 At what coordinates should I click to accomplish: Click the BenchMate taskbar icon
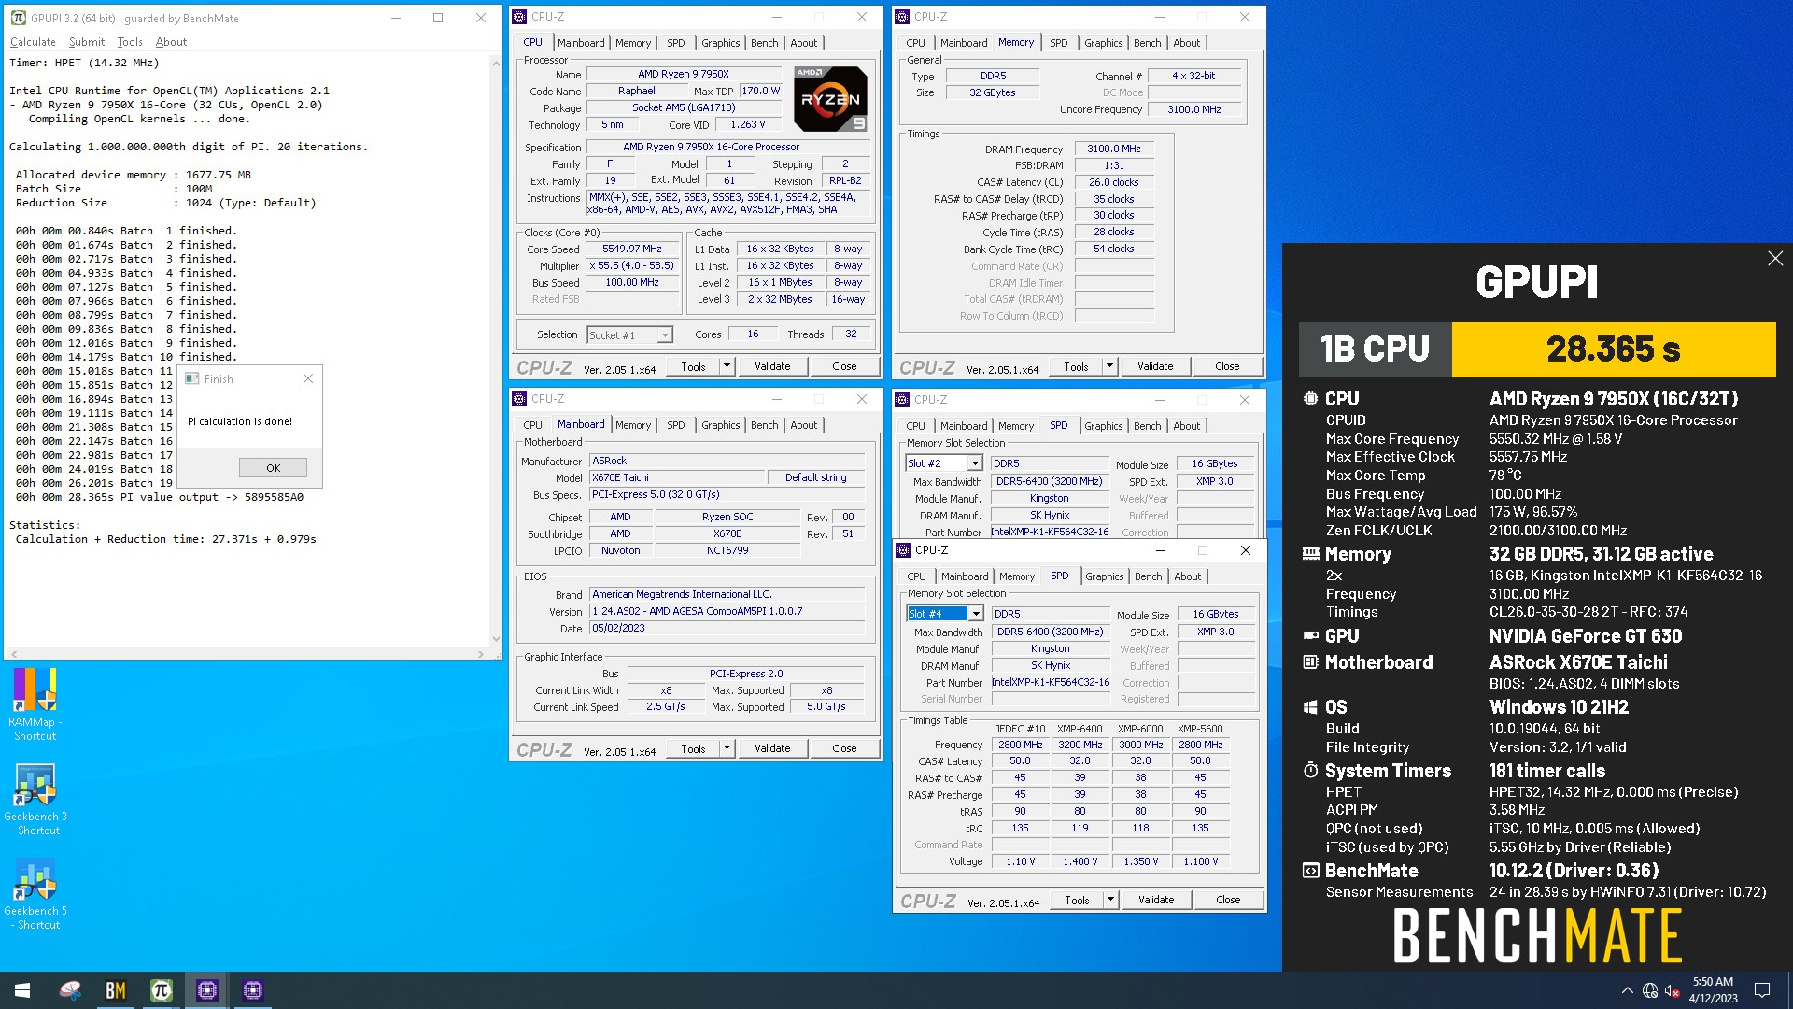click(x=115, y=990)
